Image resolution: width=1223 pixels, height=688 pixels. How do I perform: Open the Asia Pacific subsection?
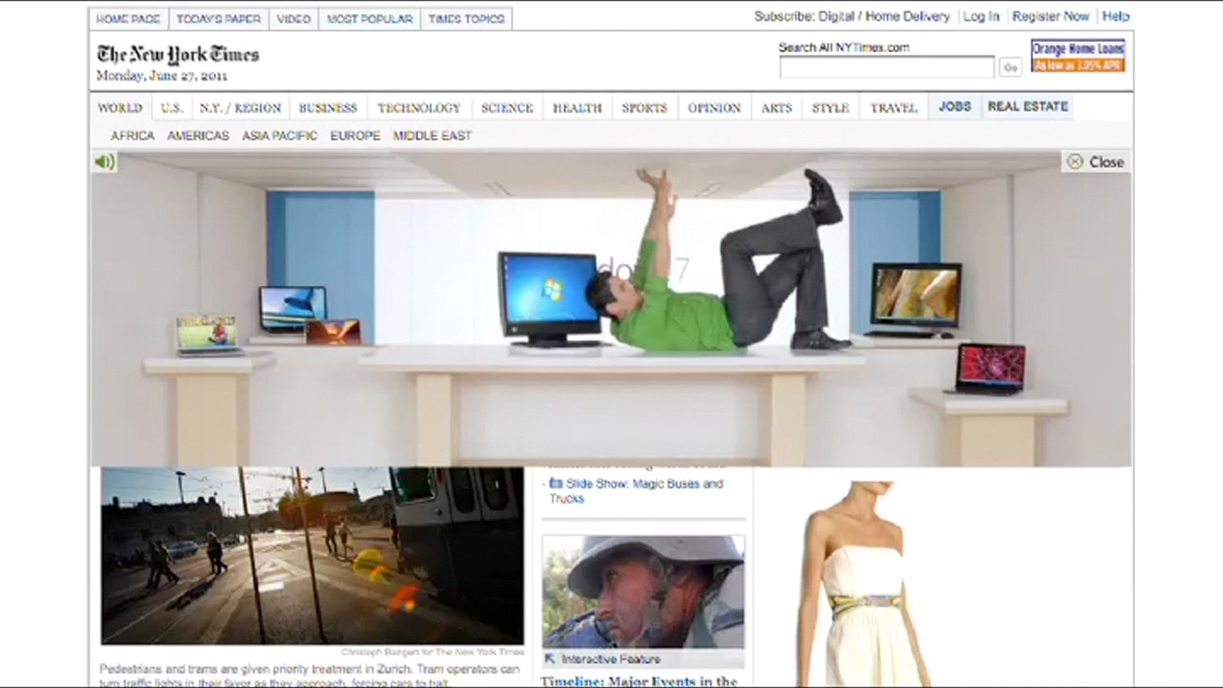pos(279,136)
